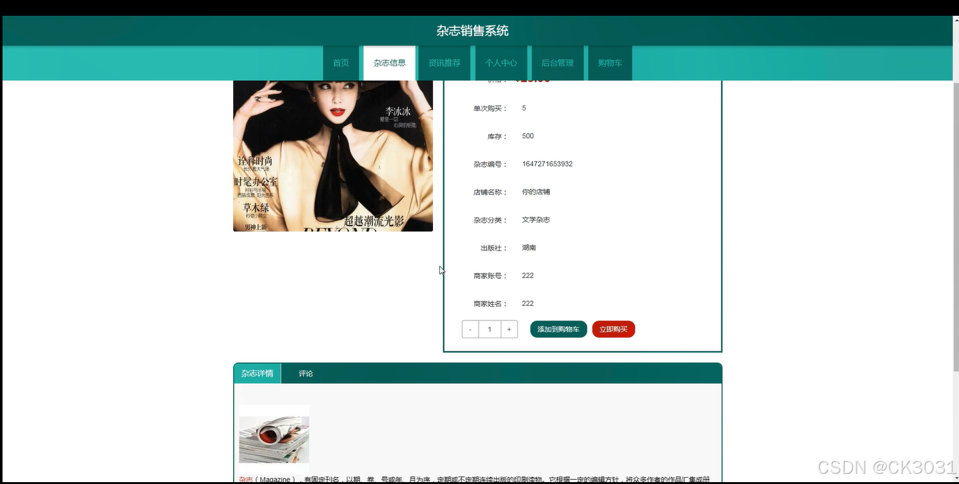959x484 pixels.
Task: Click the 出版社 value 湖南
Action: (529, 248)
